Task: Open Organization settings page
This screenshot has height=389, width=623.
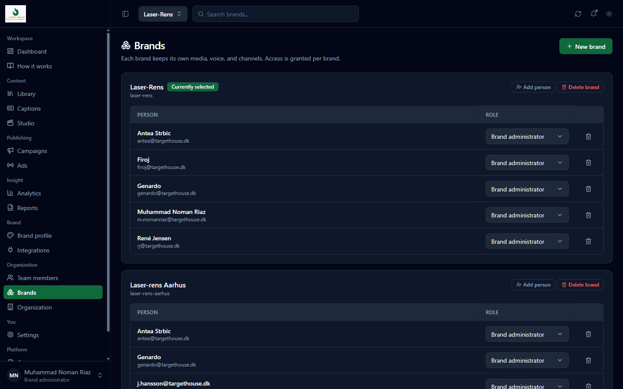Action: (53, 307)
